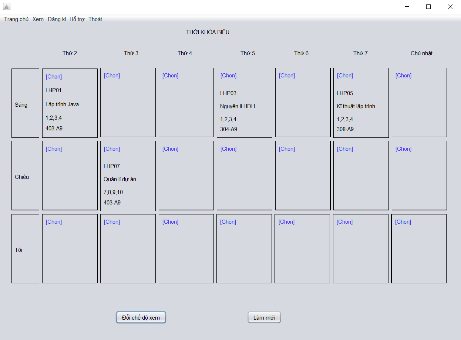Open the Trang chủ menu

[x=16, y=19]
